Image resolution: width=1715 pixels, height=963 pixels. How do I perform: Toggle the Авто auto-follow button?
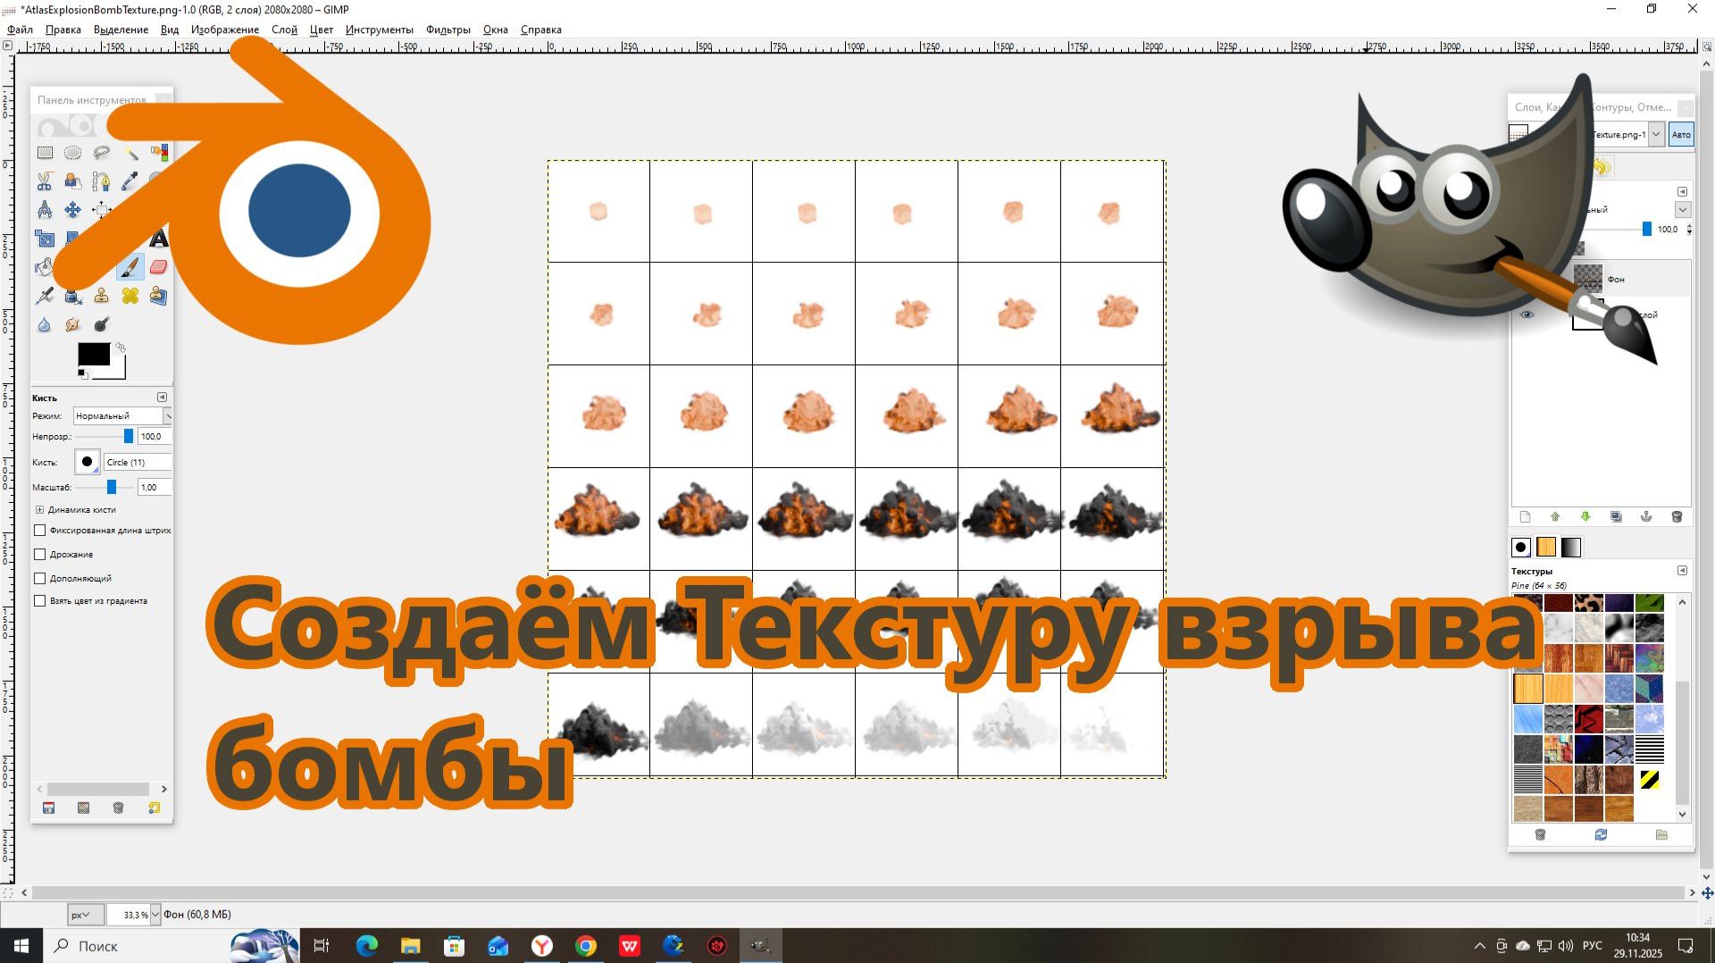tap(1681, 135)
